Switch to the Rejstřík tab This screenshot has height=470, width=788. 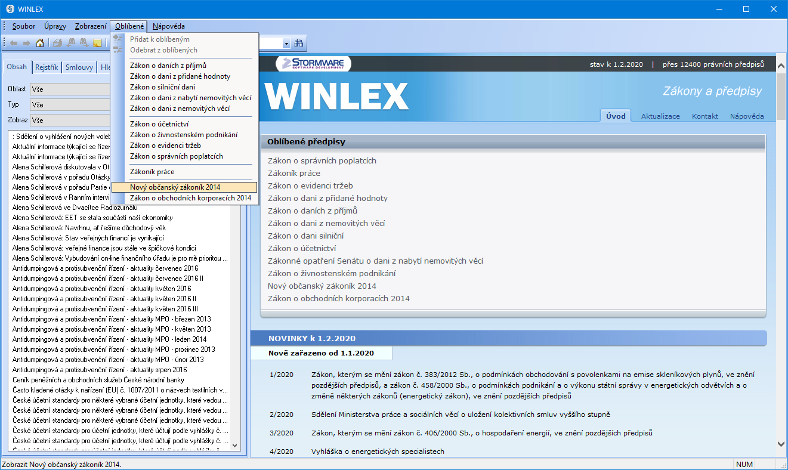[47, 67]
